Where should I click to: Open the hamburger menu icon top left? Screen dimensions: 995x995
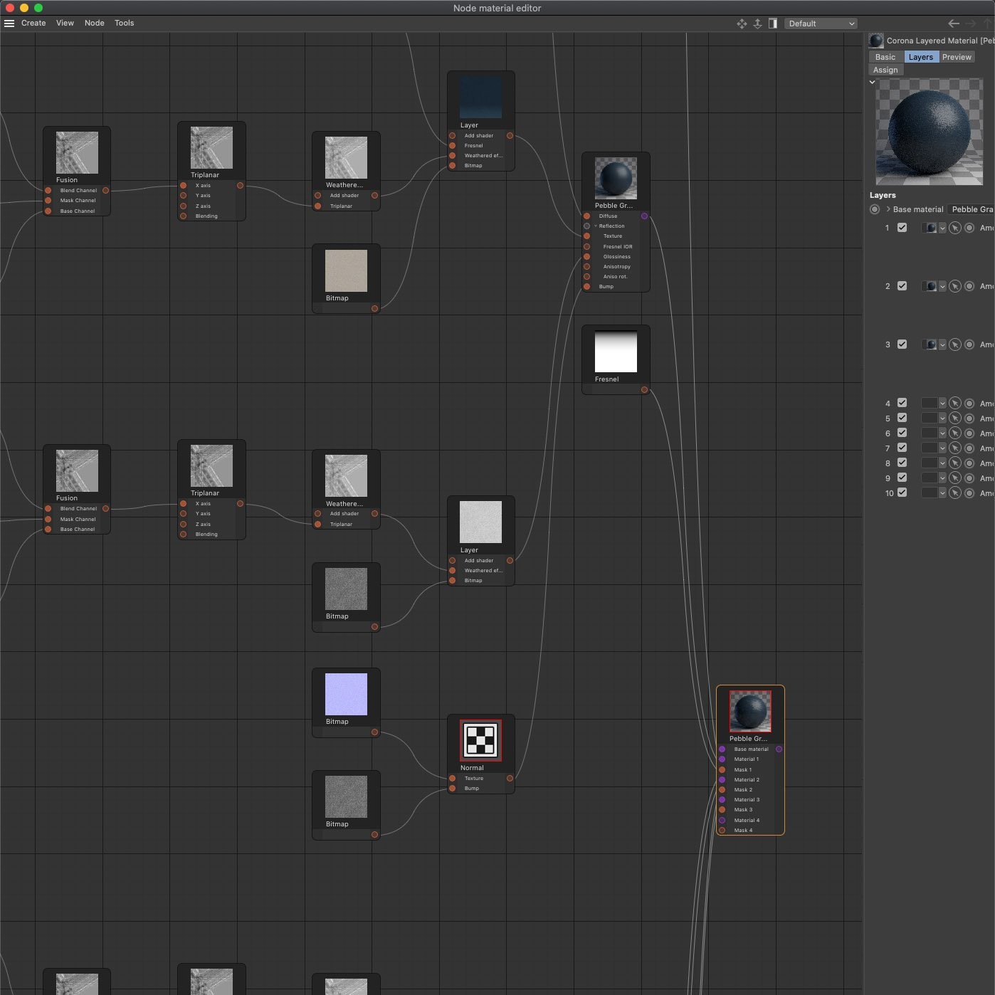[x=9, y=23]
